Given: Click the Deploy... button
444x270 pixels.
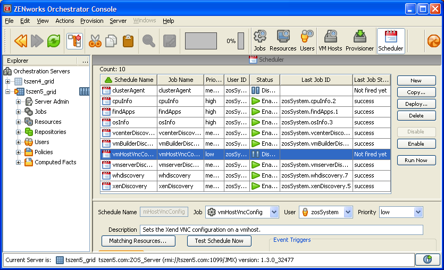Looking at the screenshot, I should [x=416, y=104].
